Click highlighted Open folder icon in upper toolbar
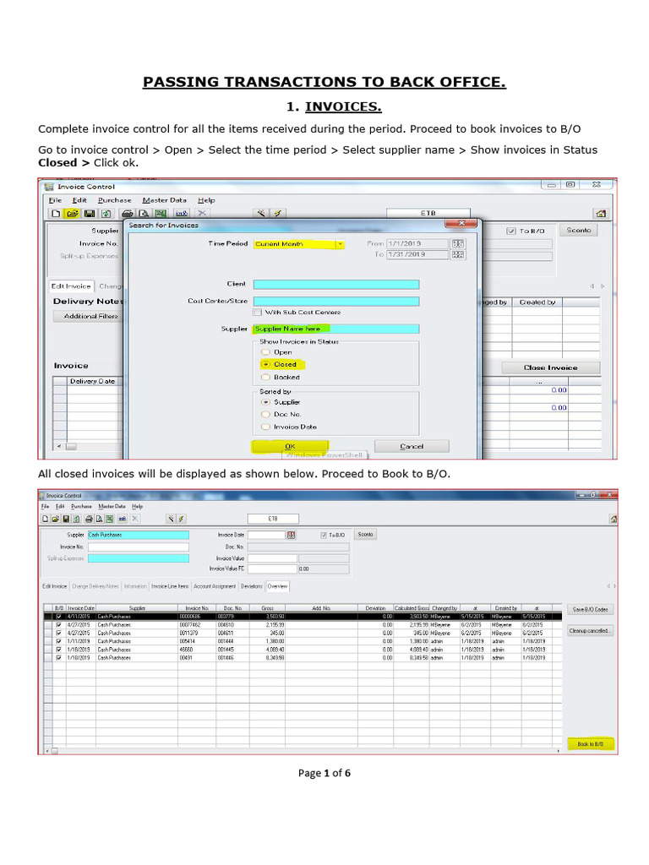The width and height of the screenshot is (649, 865). [72, 214]
